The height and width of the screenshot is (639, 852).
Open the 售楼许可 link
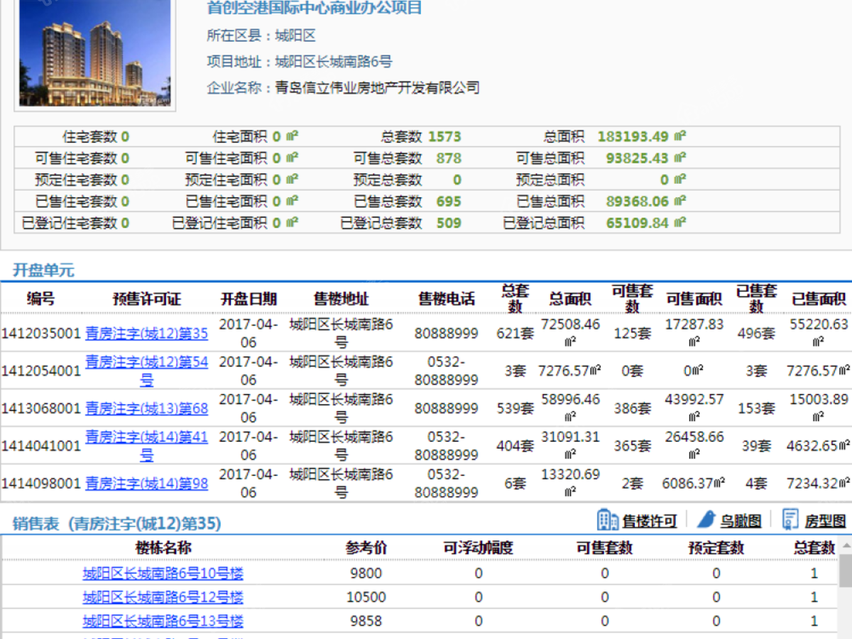coord(650,522)
